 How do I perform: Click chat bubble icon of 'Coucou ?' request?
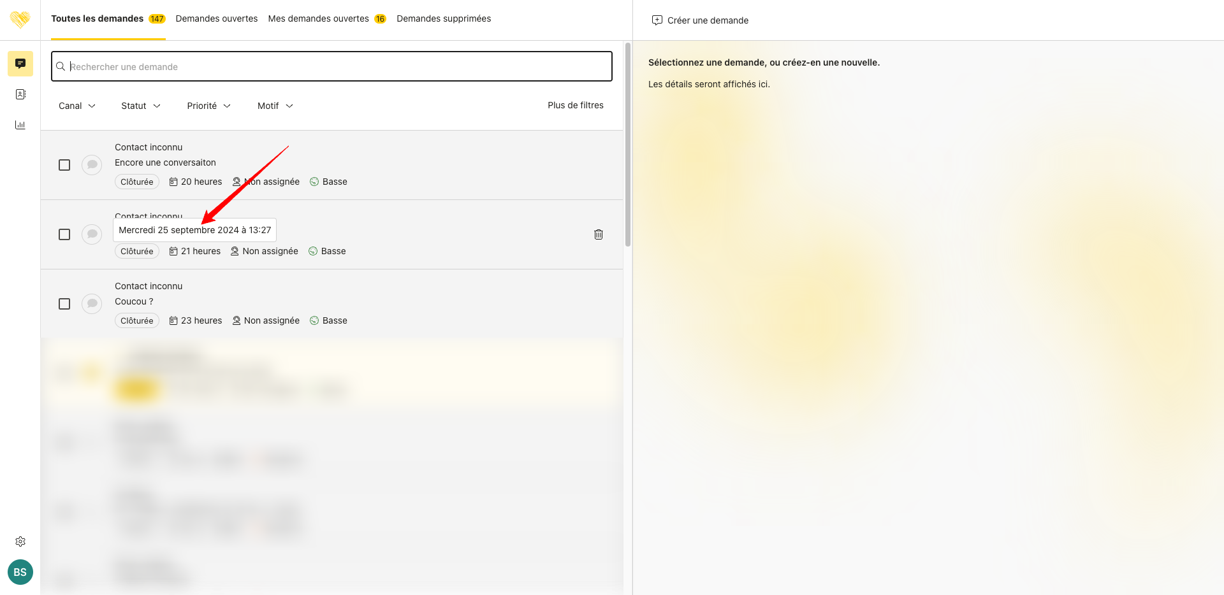(x=92, y=304)
